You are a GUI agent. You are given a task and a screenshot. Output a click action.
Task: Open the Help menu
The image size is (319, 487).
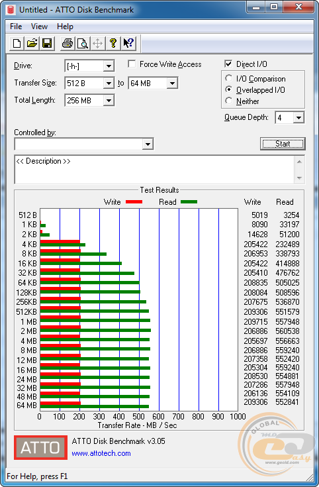point(65,27)
